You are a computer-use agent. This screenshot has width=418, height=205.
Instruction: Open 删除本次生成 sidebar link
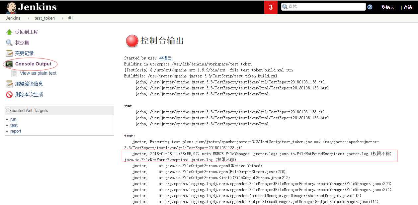(29, 94)
